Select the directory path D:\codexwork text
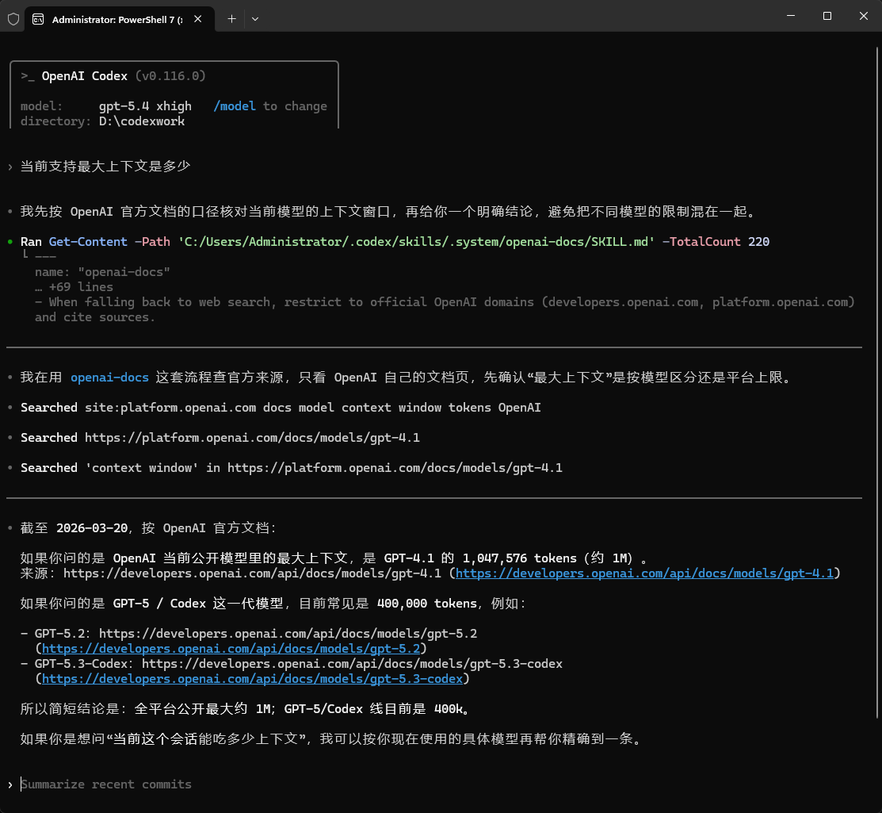Viewport: 882px width, 813px height. (x=142, y=121)
